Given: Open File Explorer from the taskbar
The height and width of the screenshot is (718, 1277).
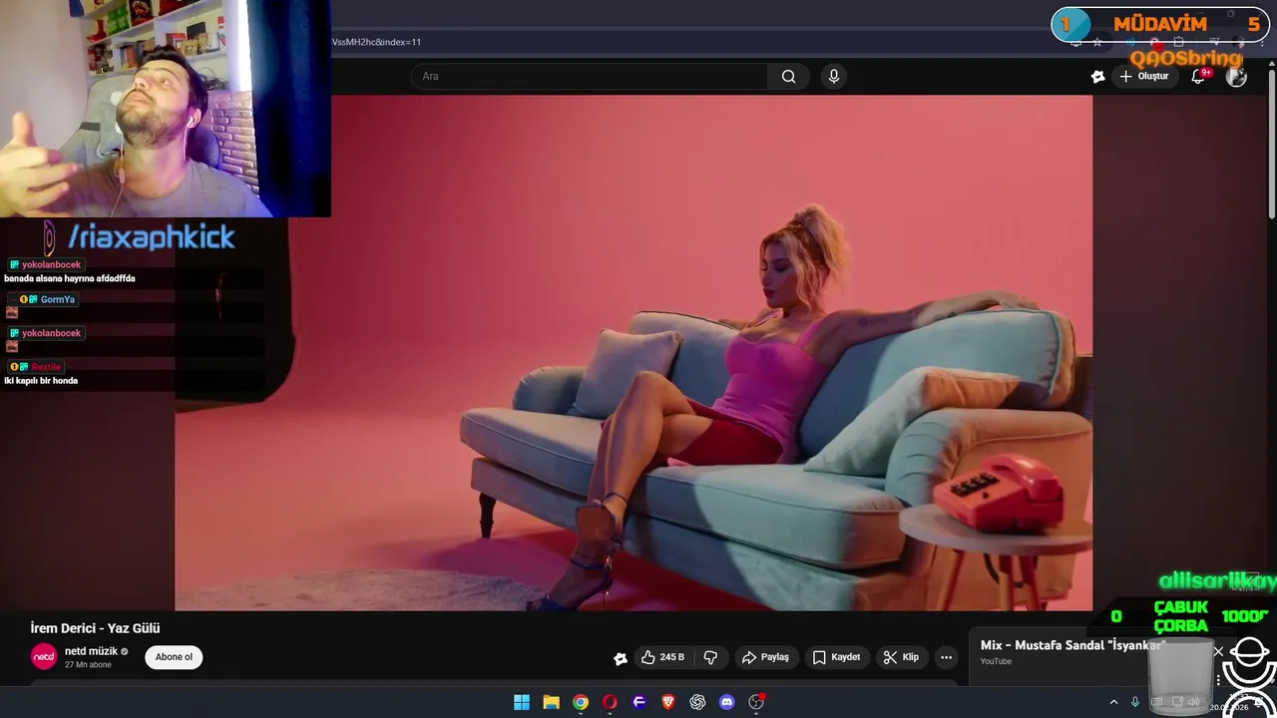Looking at the screenshot, I should 551,702.
